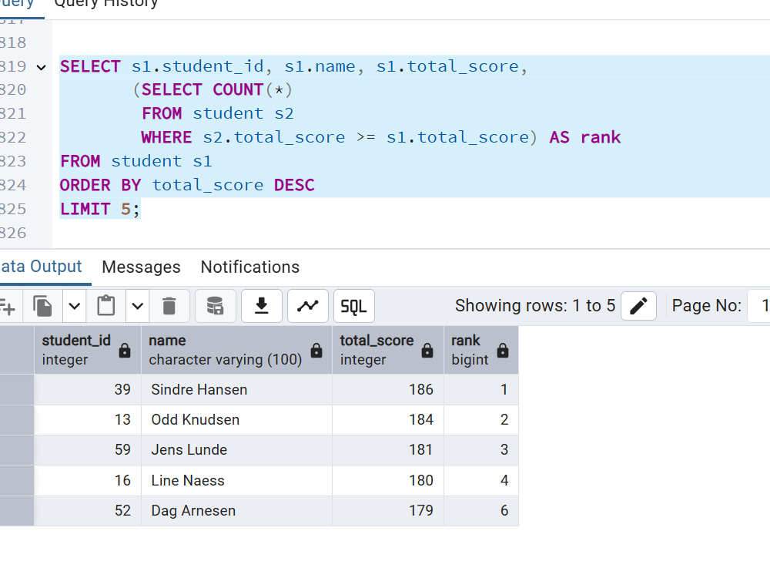
Task: Click the total_score cell 180
Action: coord(388,481)
